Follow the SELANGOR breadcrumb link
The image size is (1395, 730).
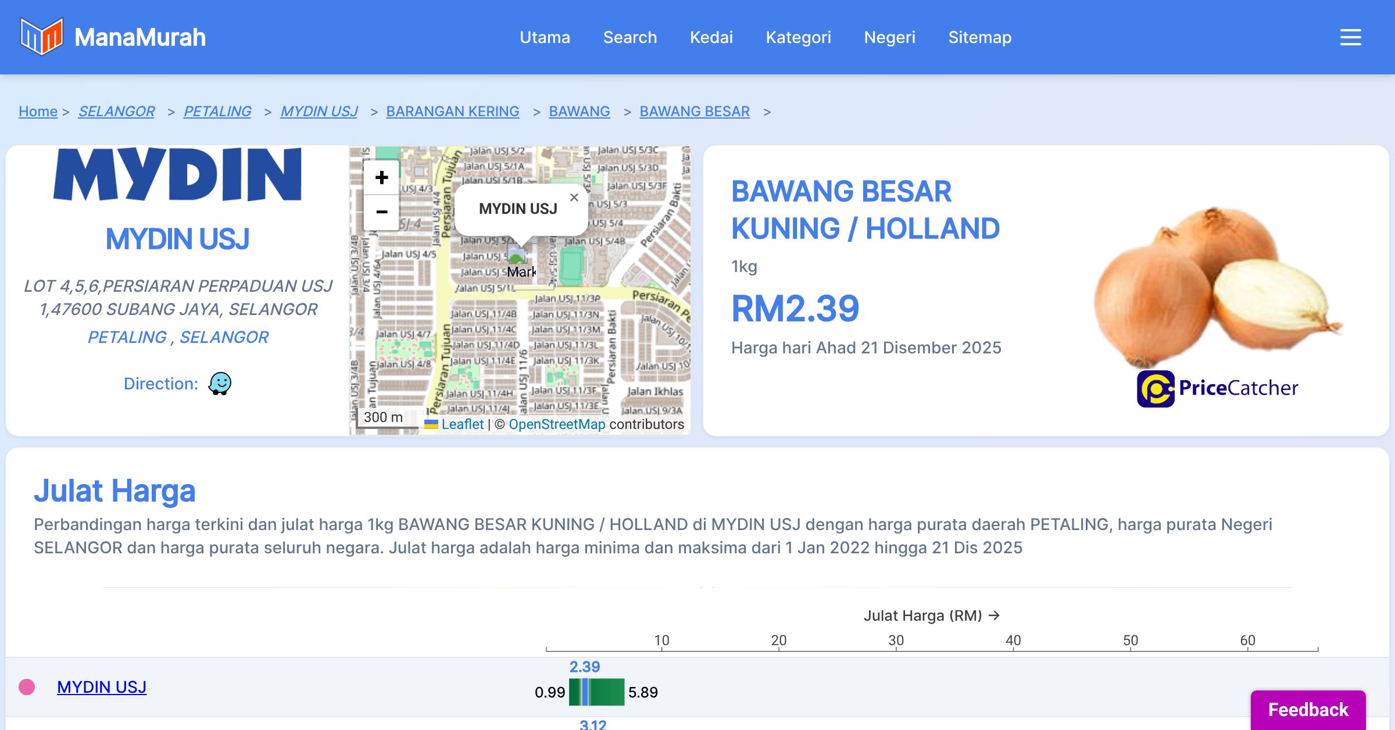[116, 111]
